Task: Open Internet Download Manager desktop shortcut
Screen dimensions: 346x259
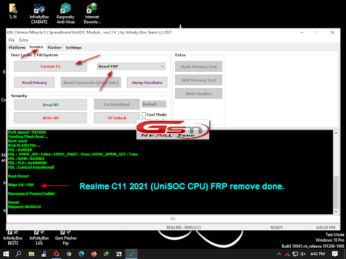Action: [92, 13]
